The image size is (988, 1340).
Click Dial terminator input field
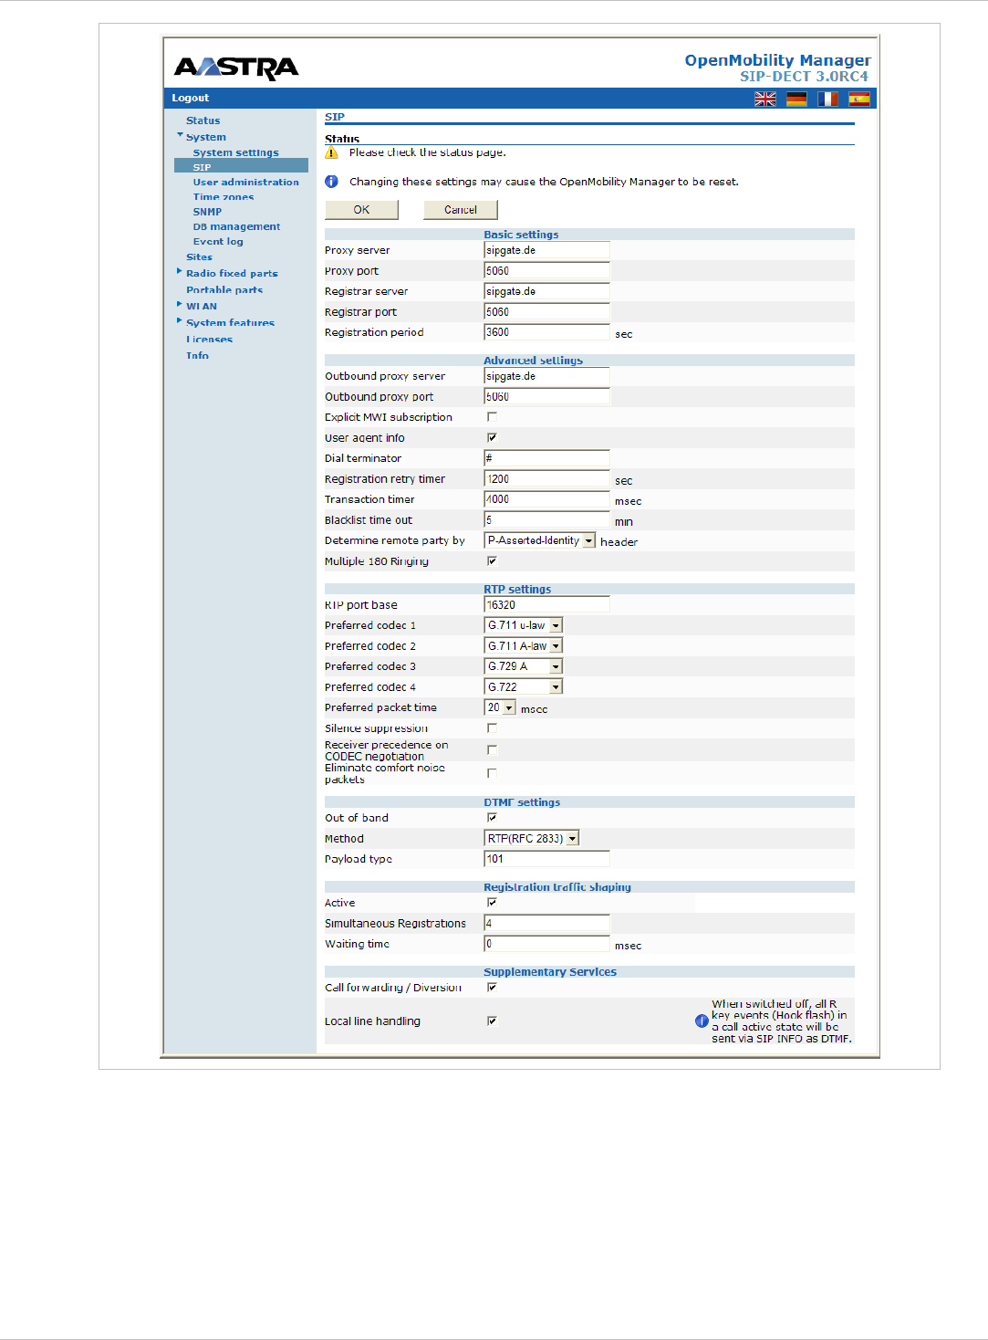546,458
